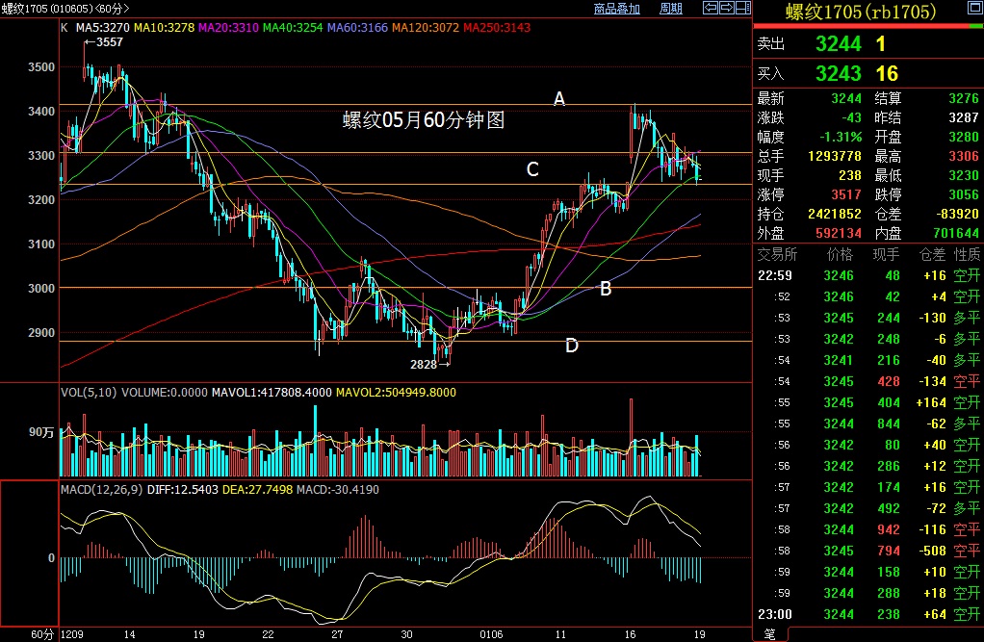The width and height of the screenshot is (984, 642).
Task: Click the 买入 bid price 3243
Action: (x=839, y=73)
